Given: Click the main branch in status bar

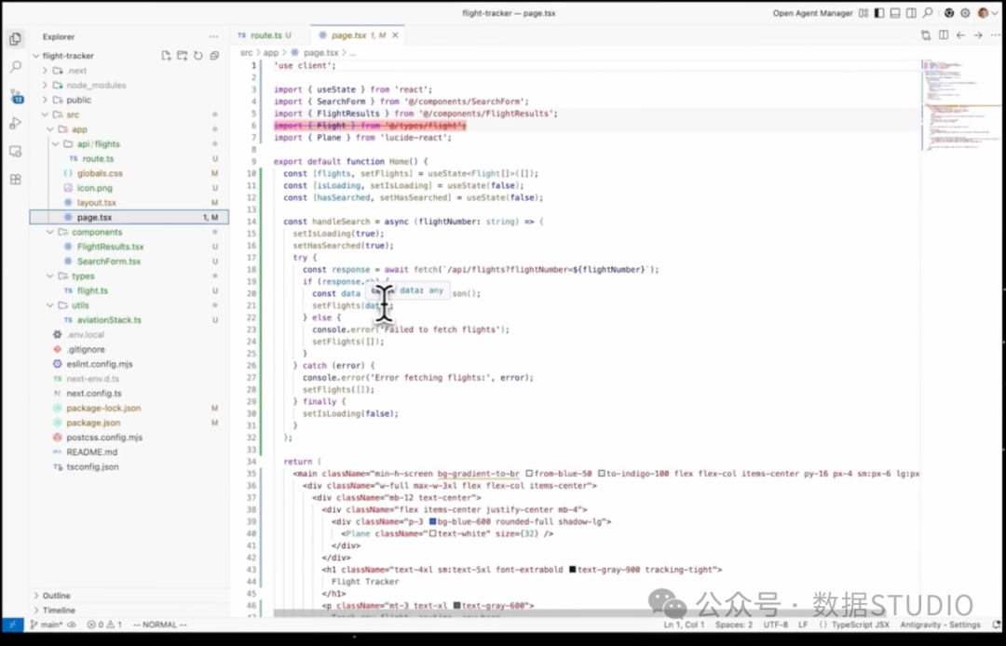Looking at the screenshot, I should (47, 625).
